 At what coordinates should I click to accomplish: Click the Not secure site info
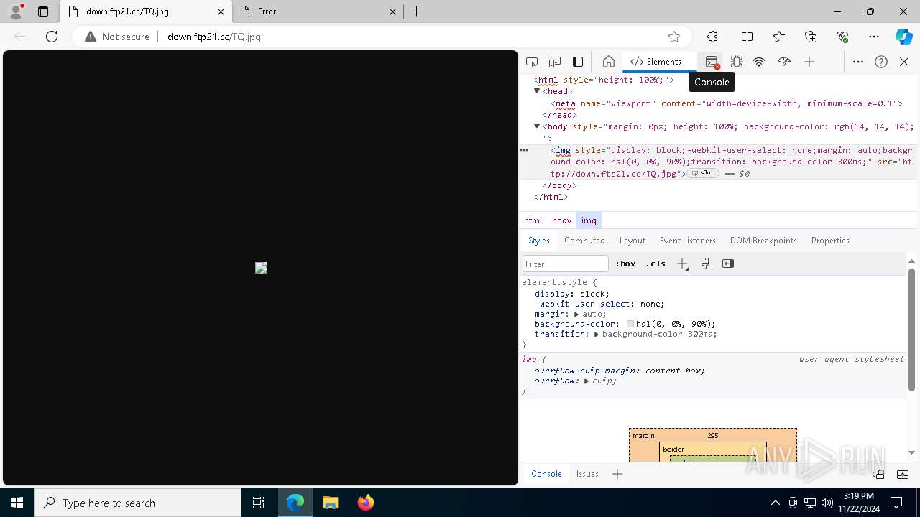[116, 37]
